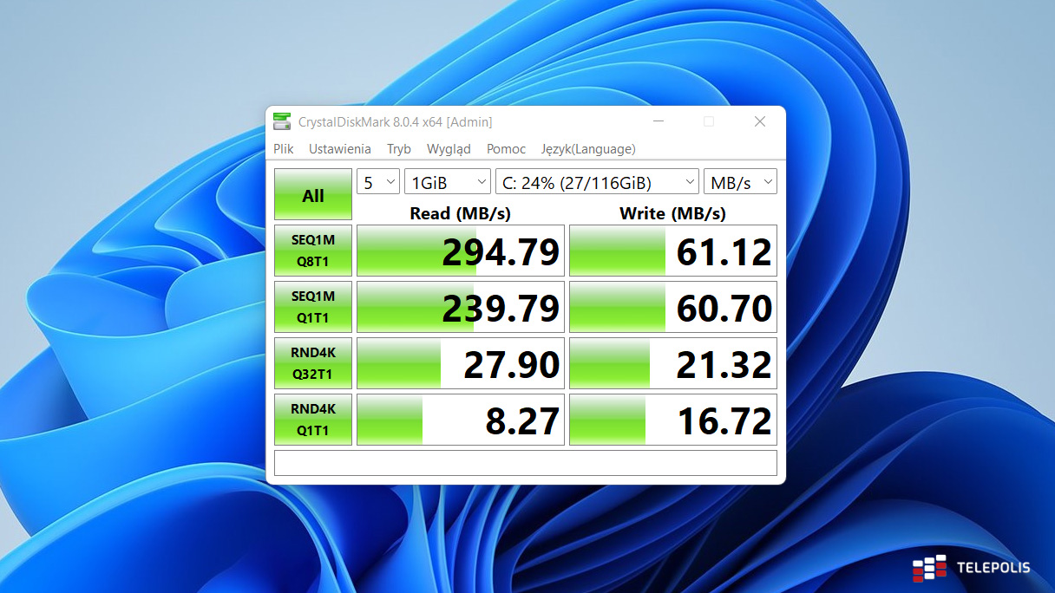Open the Tryb menu

pyautogui.click(x=399, y=149)
